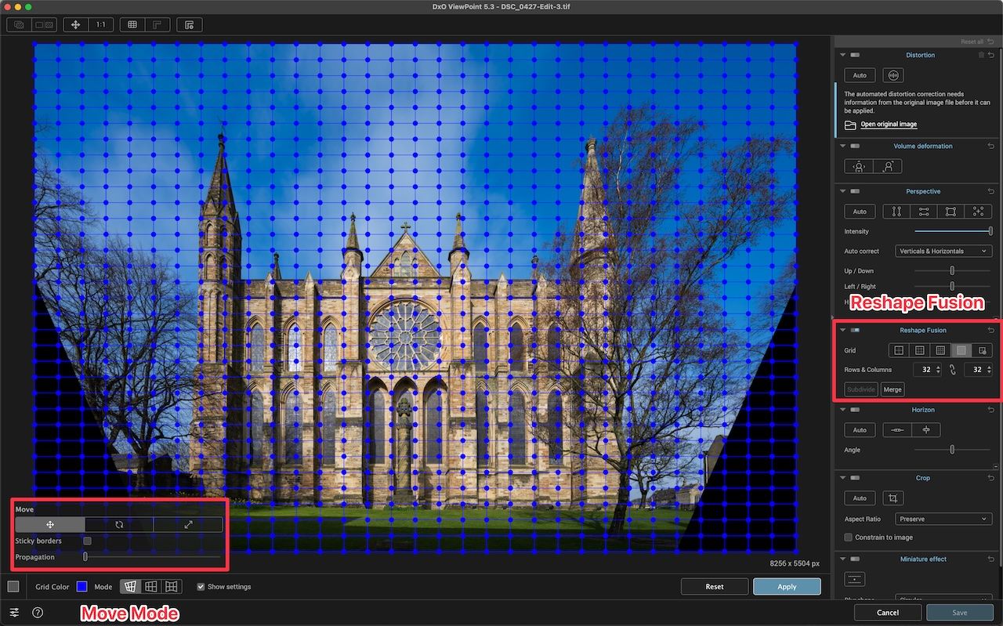The height and width of the screenshot is (626, 1003).
Task: Open preferences via the sliders icon at bottom-left
Action: 14,613
